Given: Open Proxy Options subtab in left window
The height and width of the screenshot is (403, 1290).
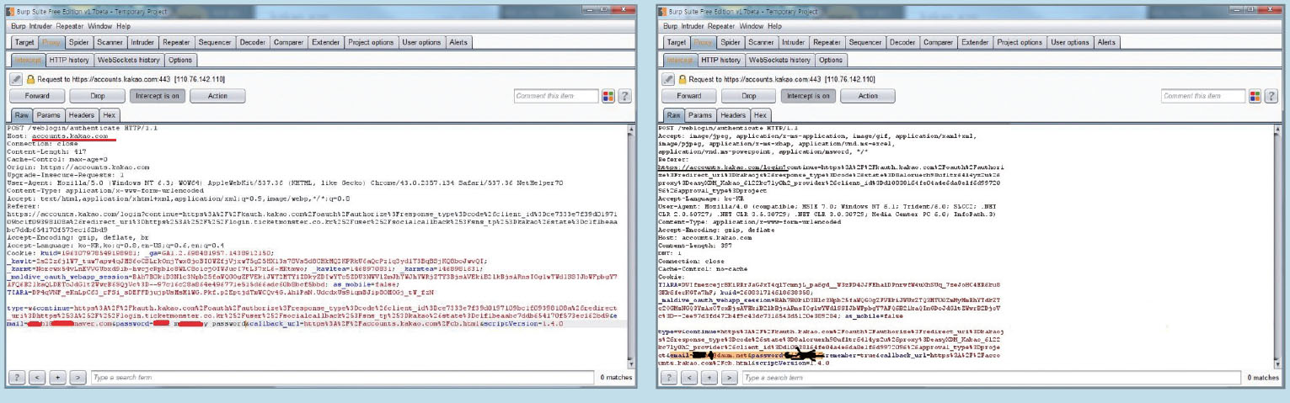Looking at the screenshot, I should coord(179,60).
